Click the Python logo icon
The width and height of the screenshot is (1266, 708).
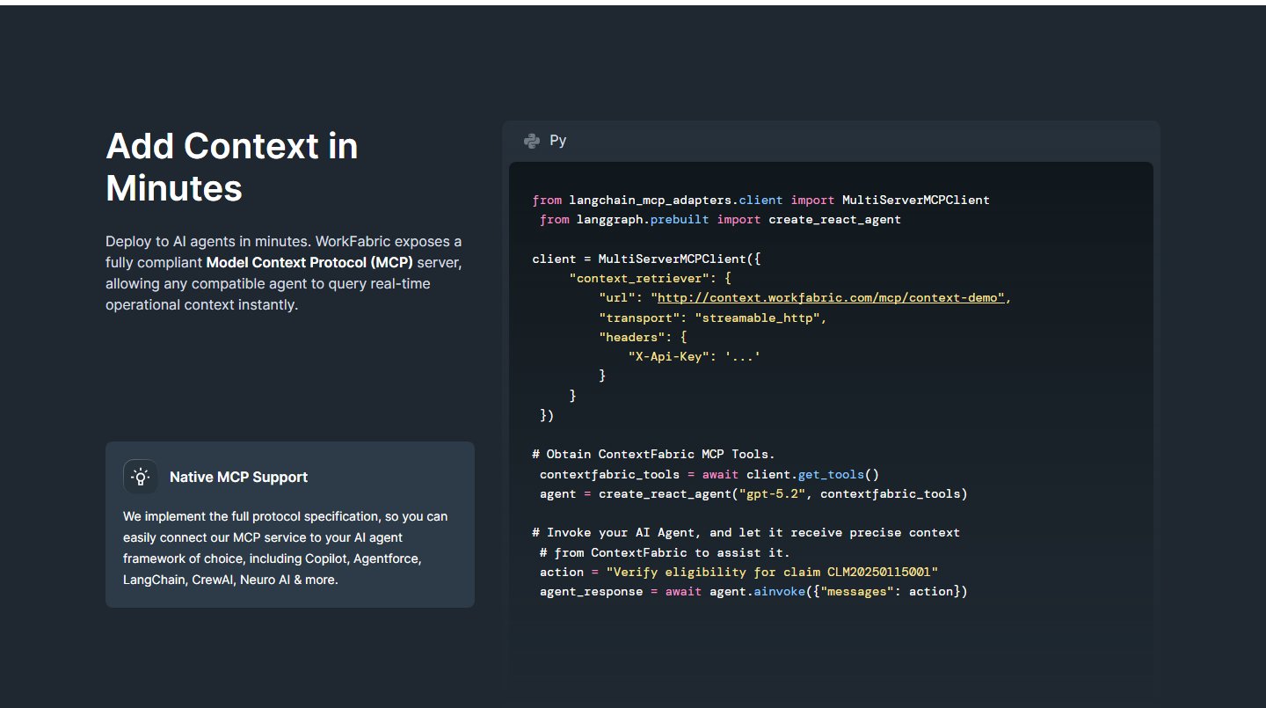point(531,141)
